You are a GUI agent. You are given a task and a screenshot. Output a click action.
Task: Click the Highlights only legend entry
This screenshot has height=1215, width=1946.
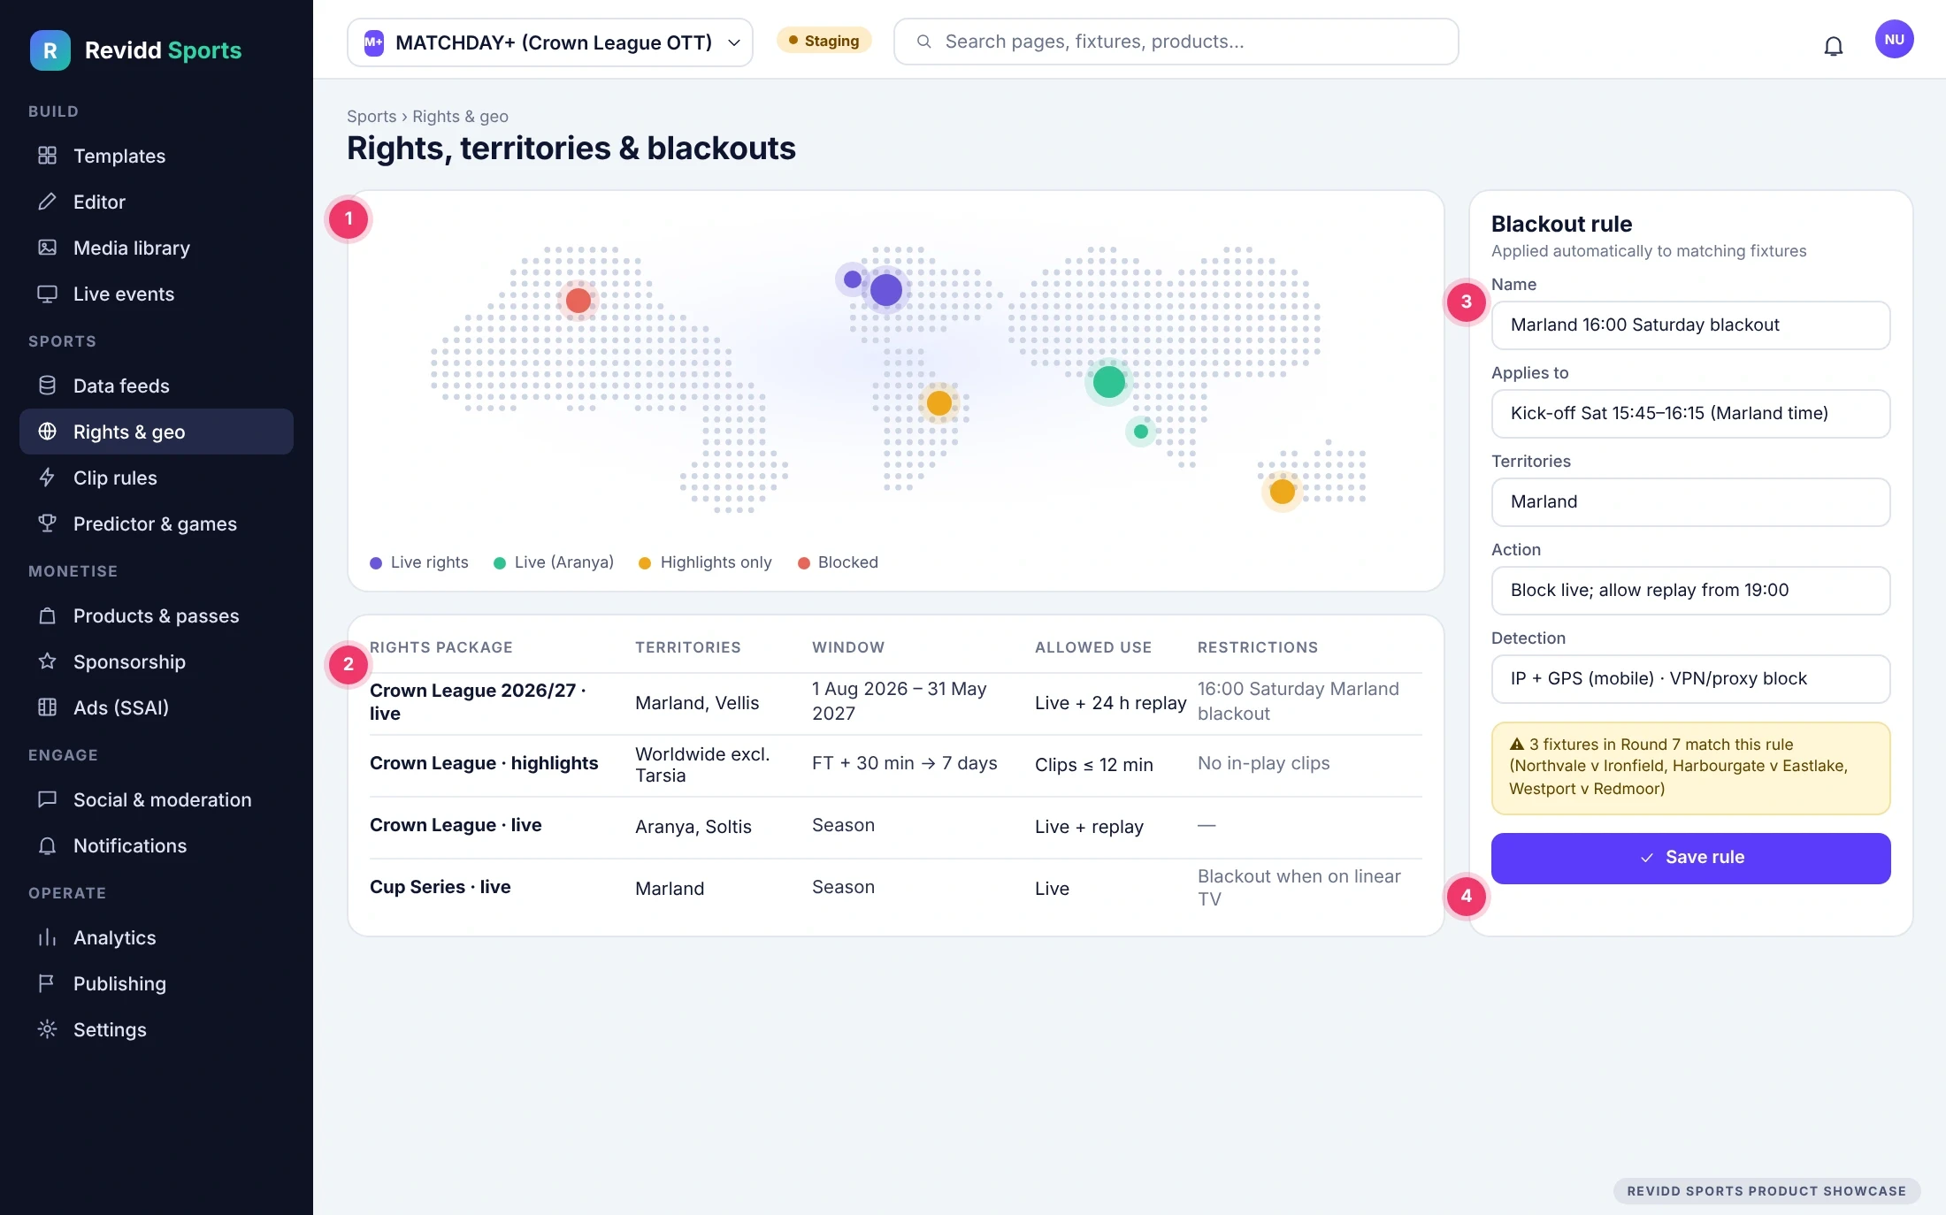pos(705,562)
